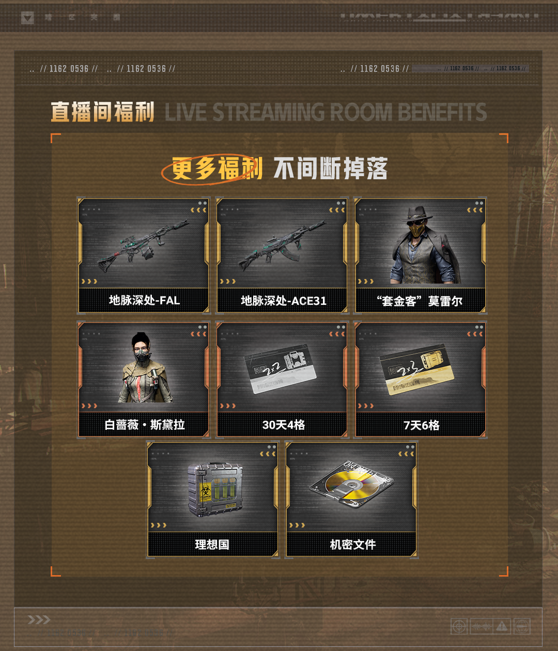Image resolution: width=558 pixels, height=651 pixels.
Task: Click the globe bullet icon in footer
Action: point(522,626)
